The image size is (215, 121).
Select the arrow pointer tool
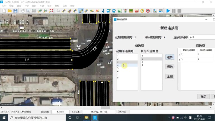tap(58, 11)
